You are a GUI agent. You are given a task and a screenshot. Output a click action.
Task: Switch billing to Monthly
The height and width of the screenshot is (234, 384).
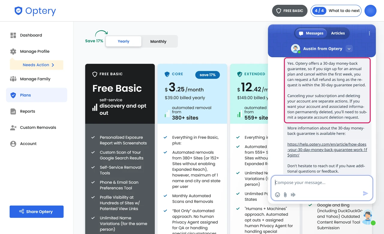[x=158, y=41]
